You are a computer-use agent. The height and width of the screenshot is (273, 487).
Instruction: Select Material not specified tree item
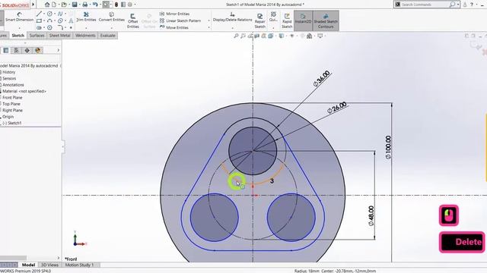(24, 91)
